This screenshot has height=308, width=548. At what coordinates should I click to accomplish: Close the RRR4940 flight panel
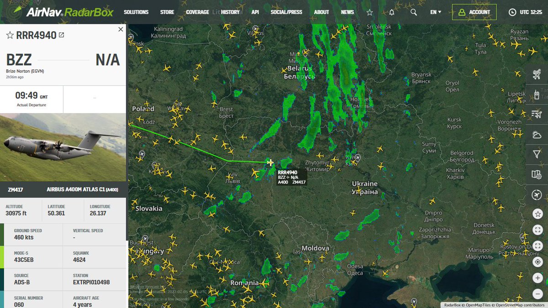(121, 29)
